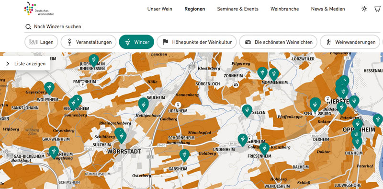This screenshot has width=383, height=189.
Task: Open the Unser Wein menu
Action: (x=160, y=9)
